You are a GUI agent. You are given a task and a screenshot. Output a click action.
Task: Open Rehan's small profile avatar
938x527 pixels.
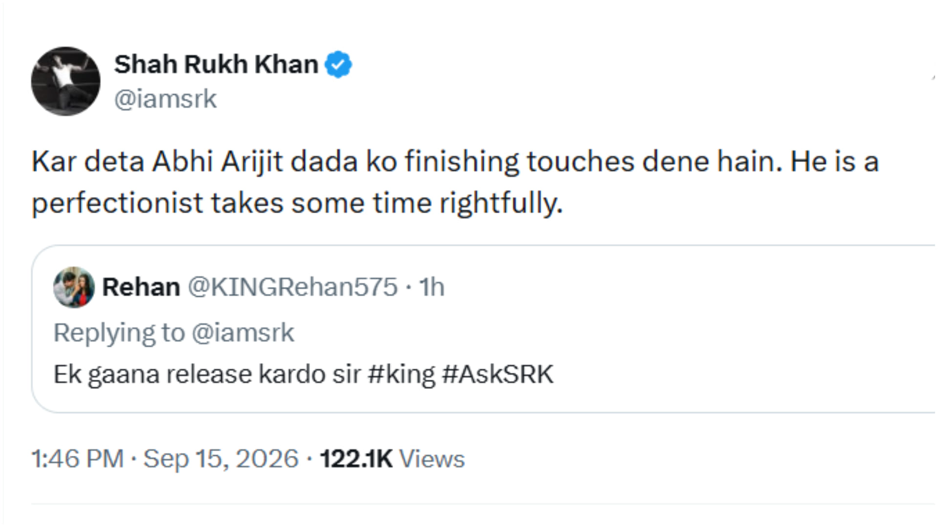pos(74,287)
